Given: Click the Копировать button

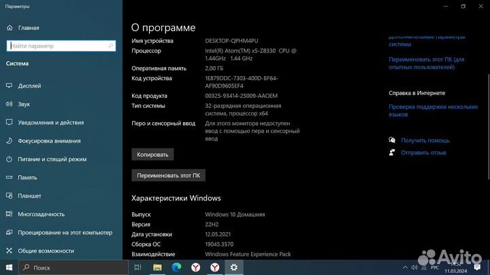Looking at the screenshot, I should 152,154.
